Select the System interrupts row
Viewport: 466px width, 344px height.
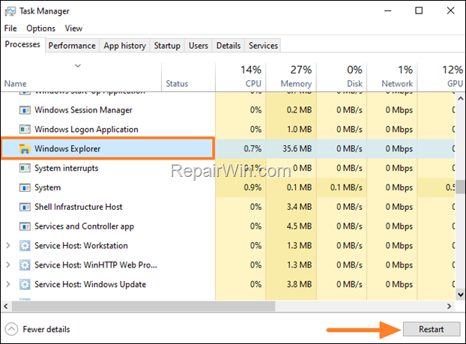point(228,168)
